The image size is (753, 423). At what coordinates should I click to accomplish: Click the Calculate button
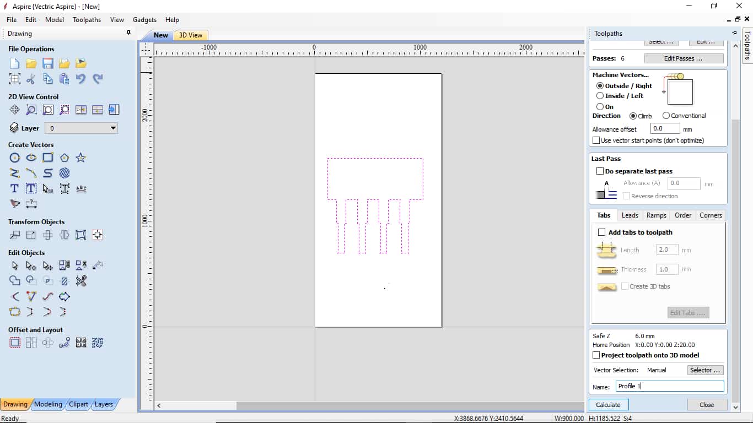tap(609, 405)
